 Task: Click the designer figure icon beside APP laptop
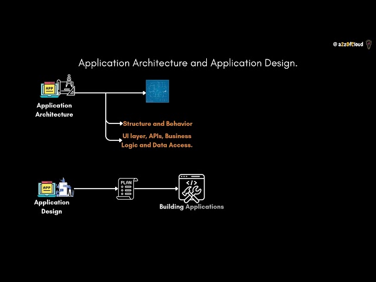pos(65,187)
